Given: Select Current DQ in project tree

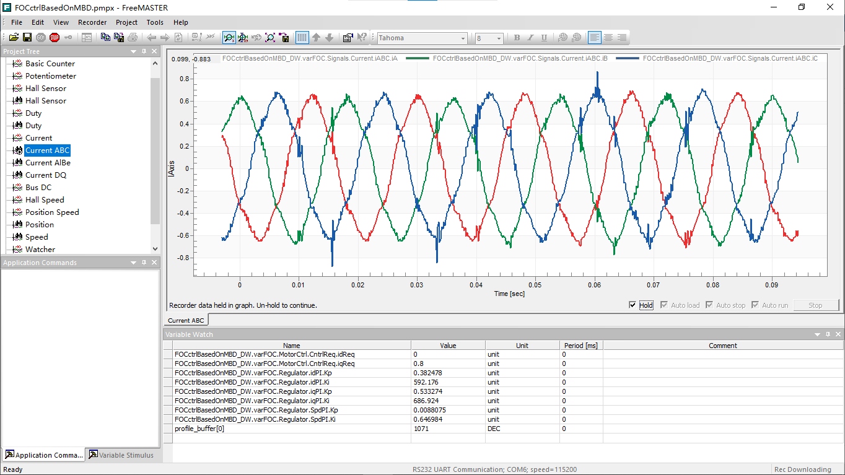Looking at the screenshot, I should click(x=46, y=175).
